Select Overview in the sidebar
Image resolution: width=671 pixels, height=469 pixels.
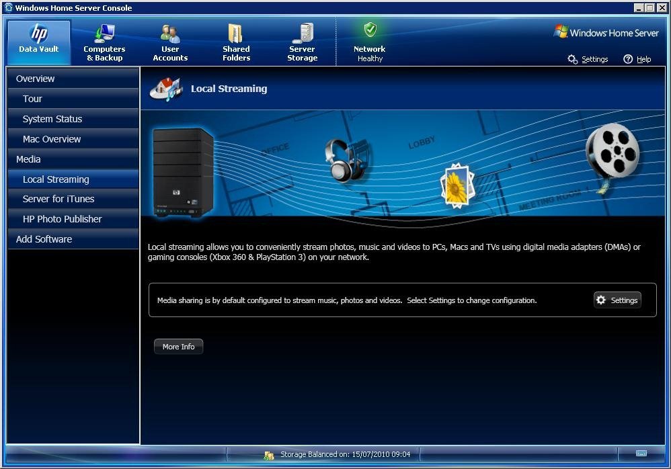[x=73, y=79]
